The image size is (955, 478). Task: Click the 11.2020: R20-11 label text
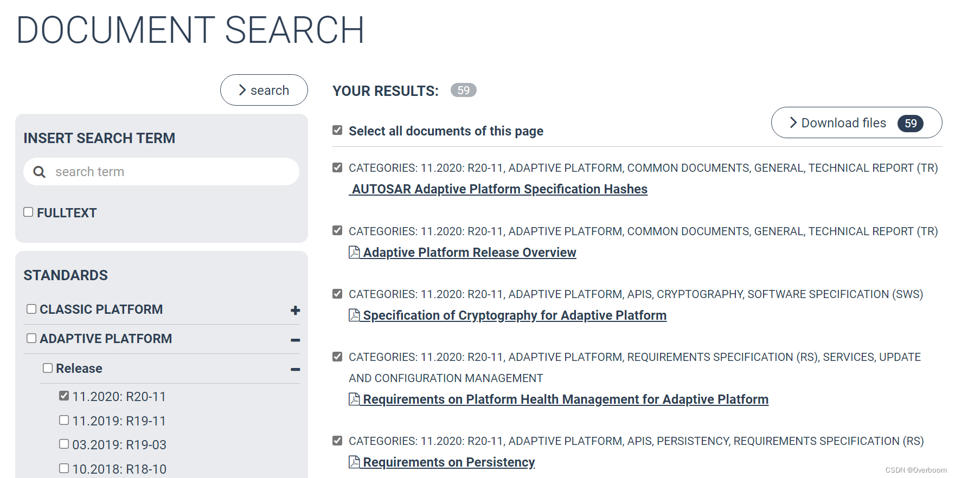119,397
